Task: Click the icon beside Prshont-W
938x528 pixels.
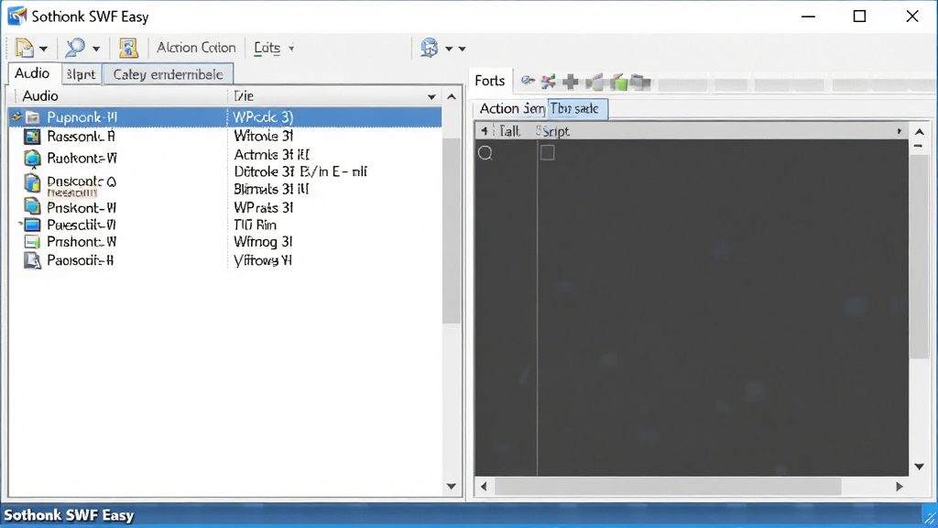Action: (32, 242)
